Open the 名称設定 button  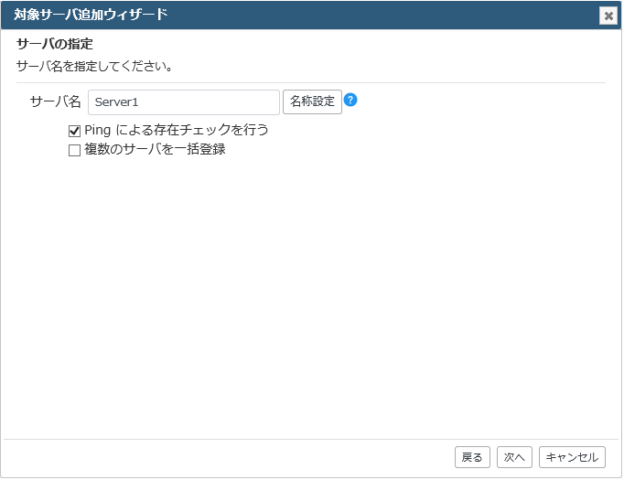click(x=312, y=101)
